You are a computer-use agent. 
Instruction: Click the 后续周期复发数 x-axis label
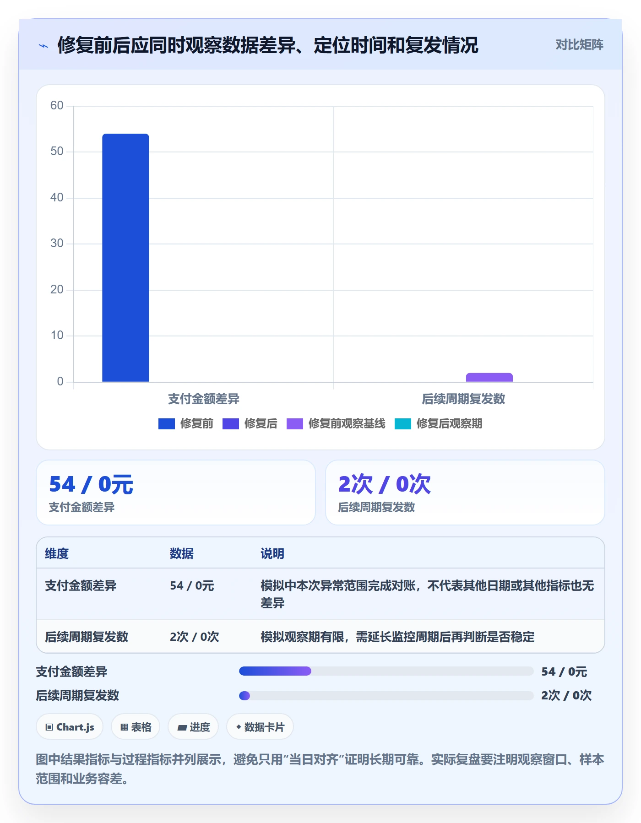[x=463, y=399]
